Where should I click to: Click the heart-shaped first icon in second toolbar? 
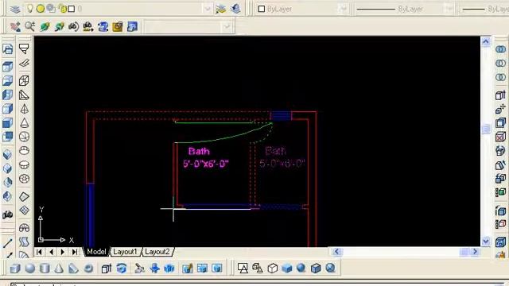(15, 26)
